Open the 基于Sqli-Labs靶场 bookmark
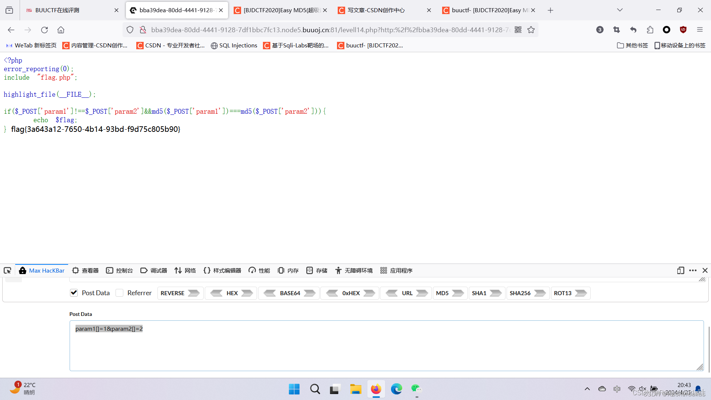Image resolution: width=711 pixels, height=400 pixels. click(x=296, y=45)
